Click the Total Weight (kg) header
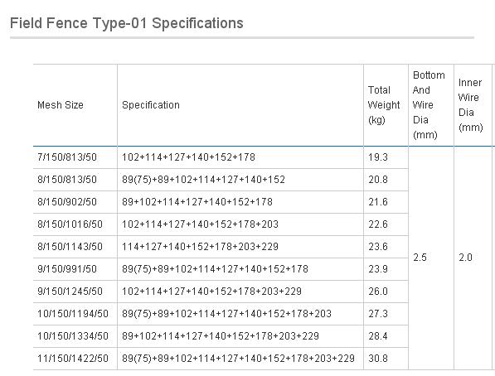Image resolution: width=495 pixels, height=376 pixels. [386, 105]
